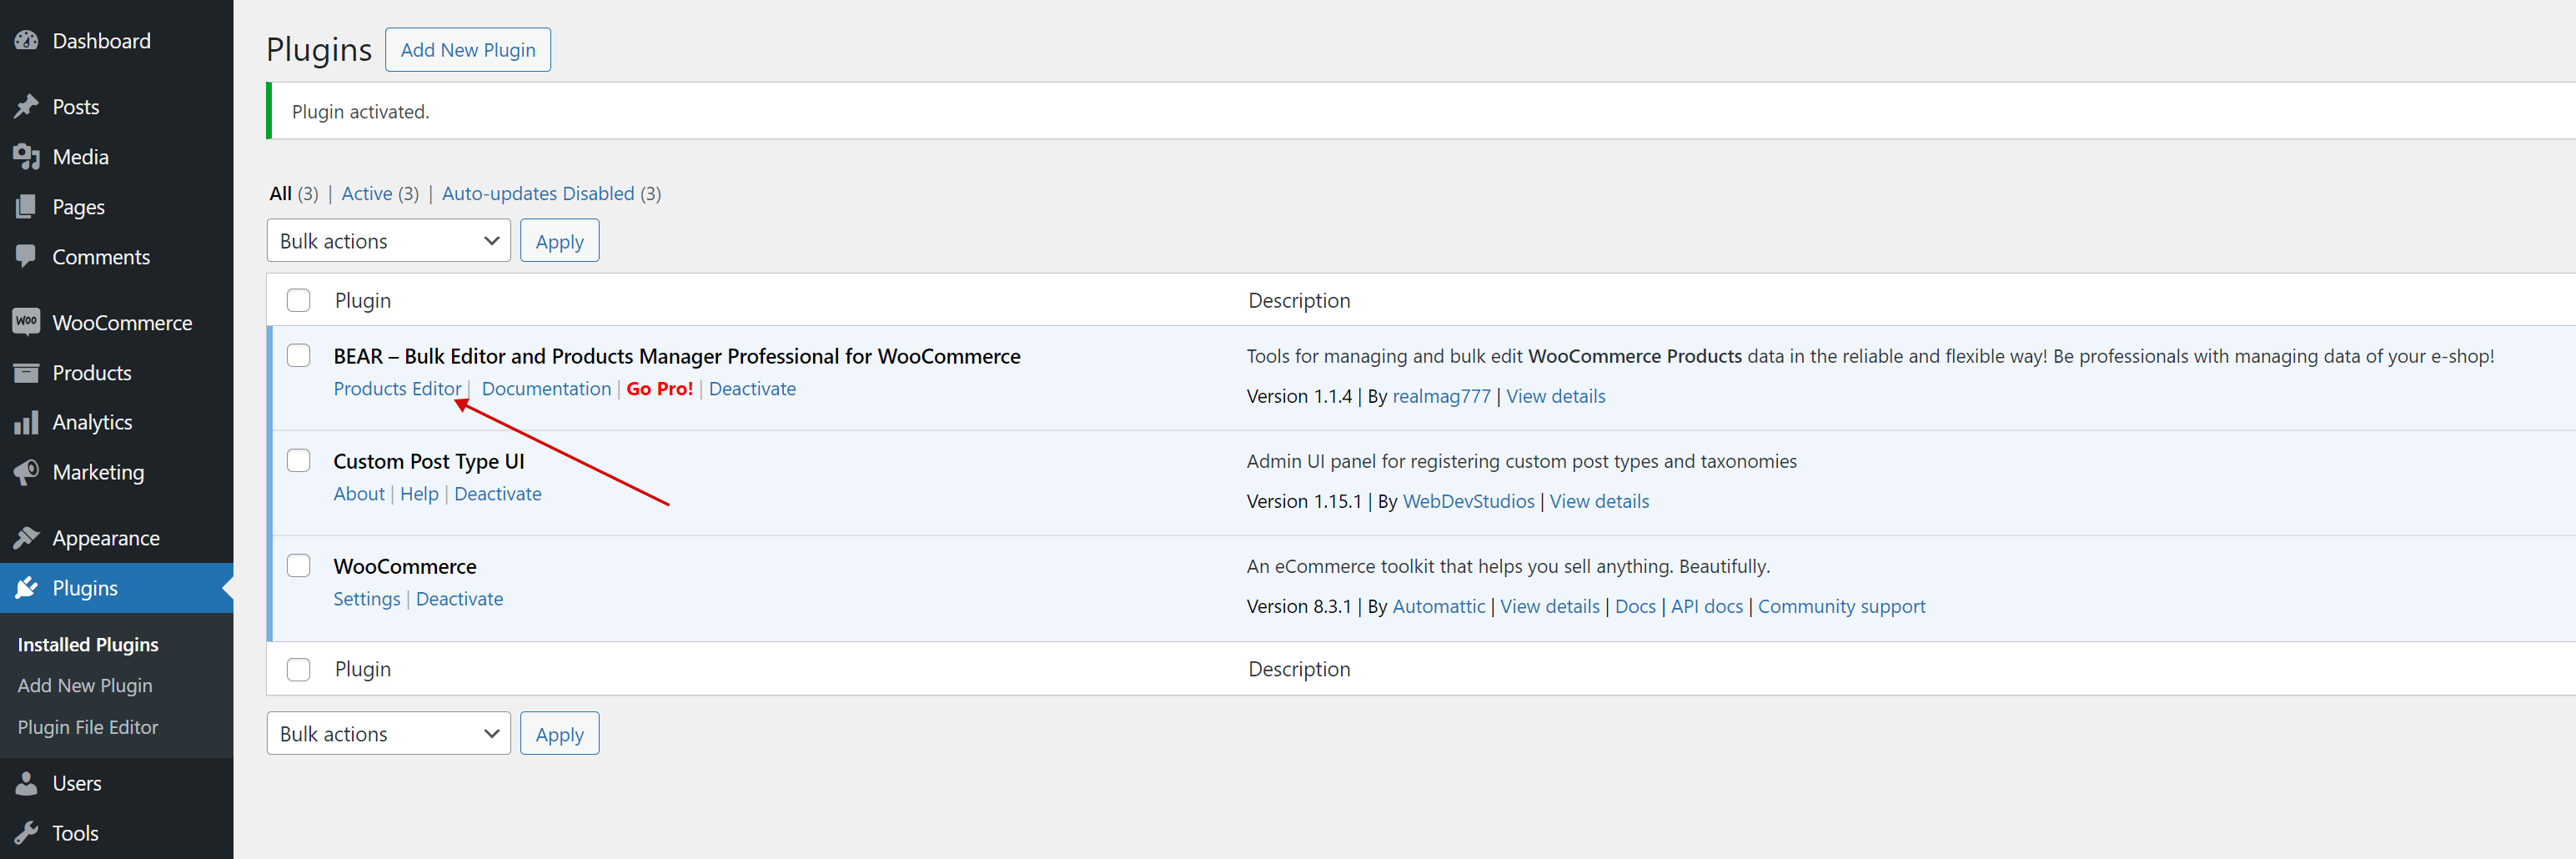Image resolution: width=2576 pixels, height=859 pixels.
Task: Open the Posts menu label
Action: pos(75,107)
